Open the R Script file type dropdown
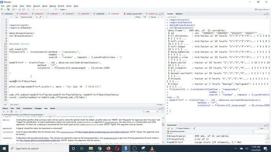271x152 pixels. (x=160, y=104)
